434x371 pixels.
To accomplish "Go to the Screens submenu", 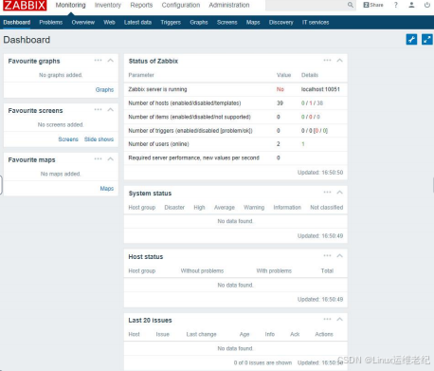I will [x=226, y=23].
